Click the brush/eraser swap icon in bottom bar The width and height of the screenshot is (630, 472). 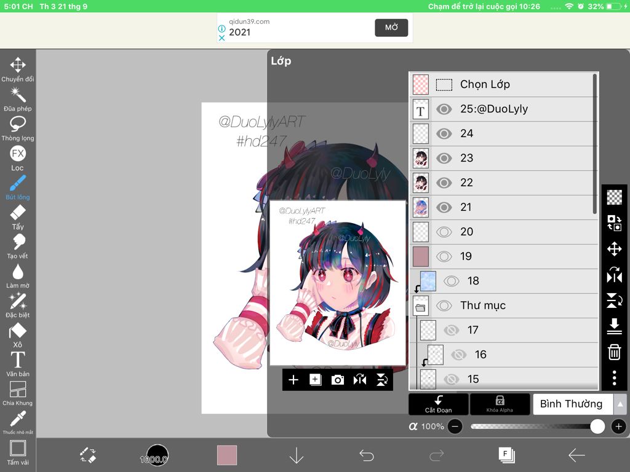pyautogui.click(x=87, y=455)
